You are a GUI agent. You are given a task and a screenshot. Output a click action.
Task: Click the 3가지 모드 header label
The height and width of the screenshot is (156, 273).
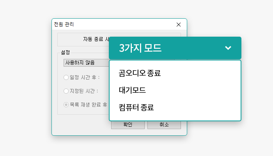pyautogui.click(x=140, y=48)
